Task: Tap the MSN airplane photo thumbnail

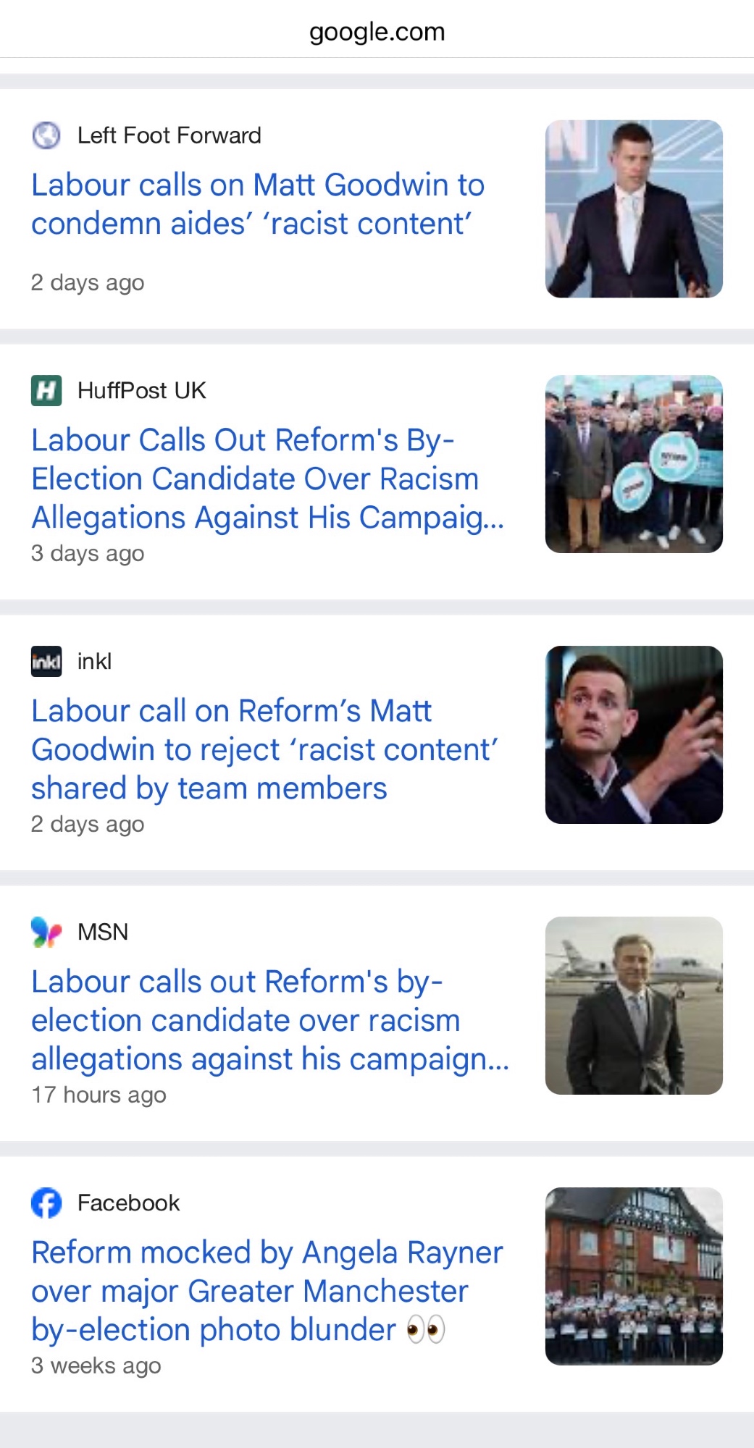Action: click(x=634, y=1006)
